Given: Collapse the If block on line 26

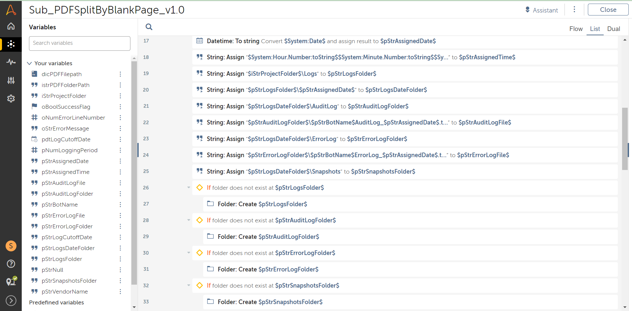Looking at the screenshot, I should 189,187.
